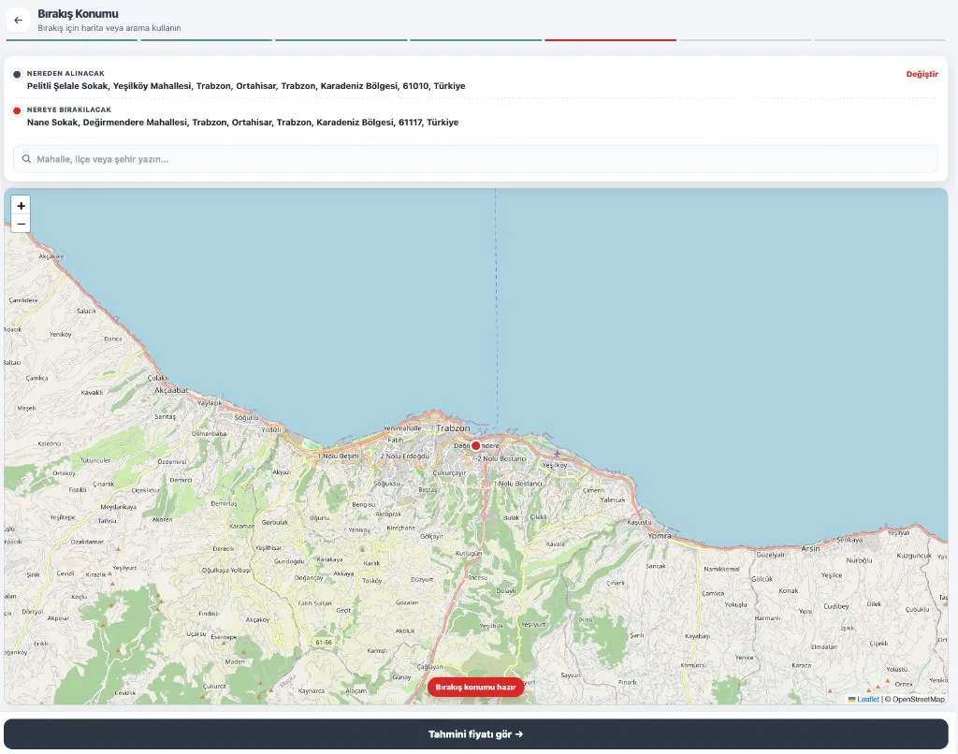This screenshot has width=958, height=754.
Task: Click the Kaşüstü label on the map
Action: coord(639,522)
